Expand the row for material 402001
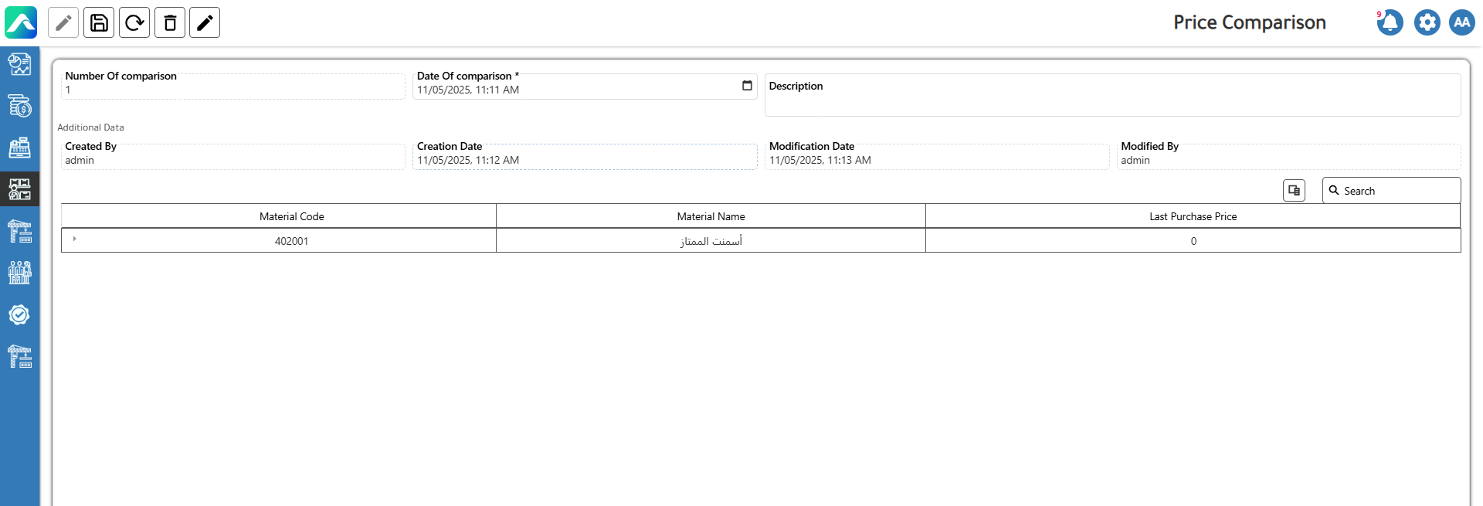 click(x=74, y=239)
